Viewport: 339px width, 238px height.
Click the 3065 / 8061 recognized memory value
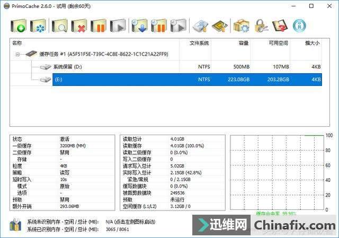tap(118, 229)
